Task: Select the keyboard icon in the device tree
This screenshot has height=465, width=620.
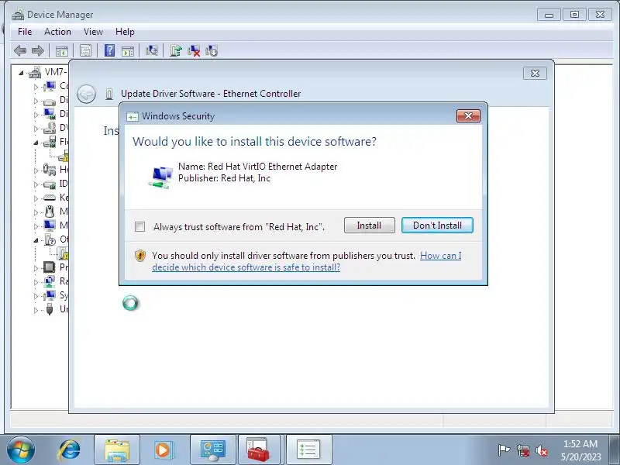Action: pos(49,198)
